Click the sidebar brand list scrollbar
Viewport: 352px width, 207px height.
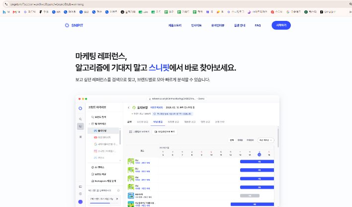coord(120,137)
